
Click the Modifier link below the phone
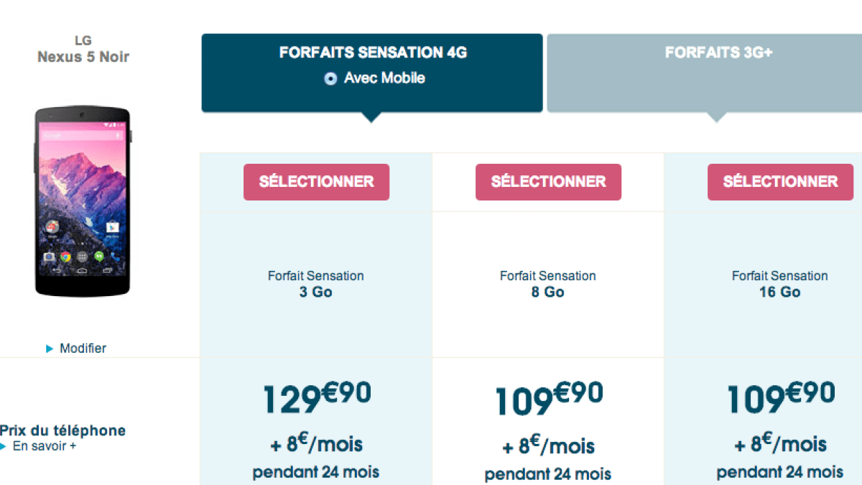pyautogui.click(x=83, y=348)
